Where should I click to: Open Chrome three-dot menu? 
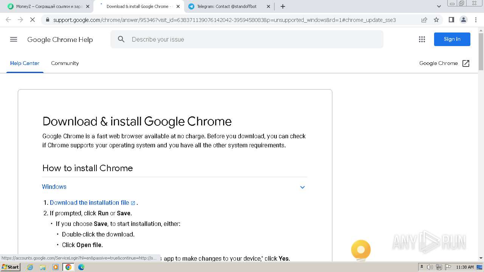(x=476, y=20)
